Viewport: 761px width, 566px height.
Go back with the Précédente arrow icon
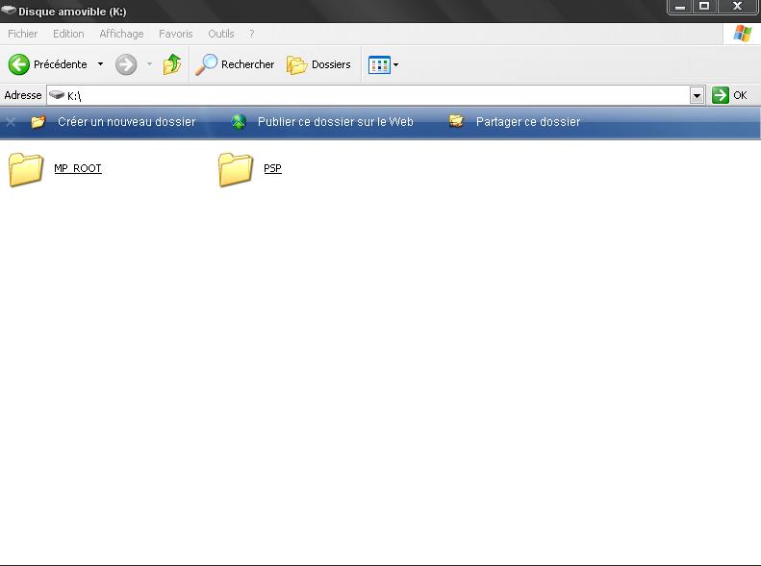coord(19,64)
